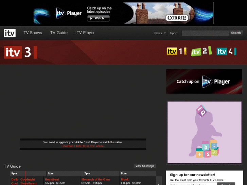Screen dimensions: 247x185
Task: Open the ITV1 channel logo
Action: [x=177, y=51]
